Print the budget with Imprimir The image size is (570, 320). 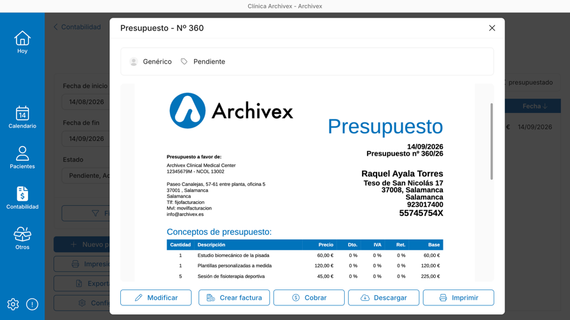(459, 298)
